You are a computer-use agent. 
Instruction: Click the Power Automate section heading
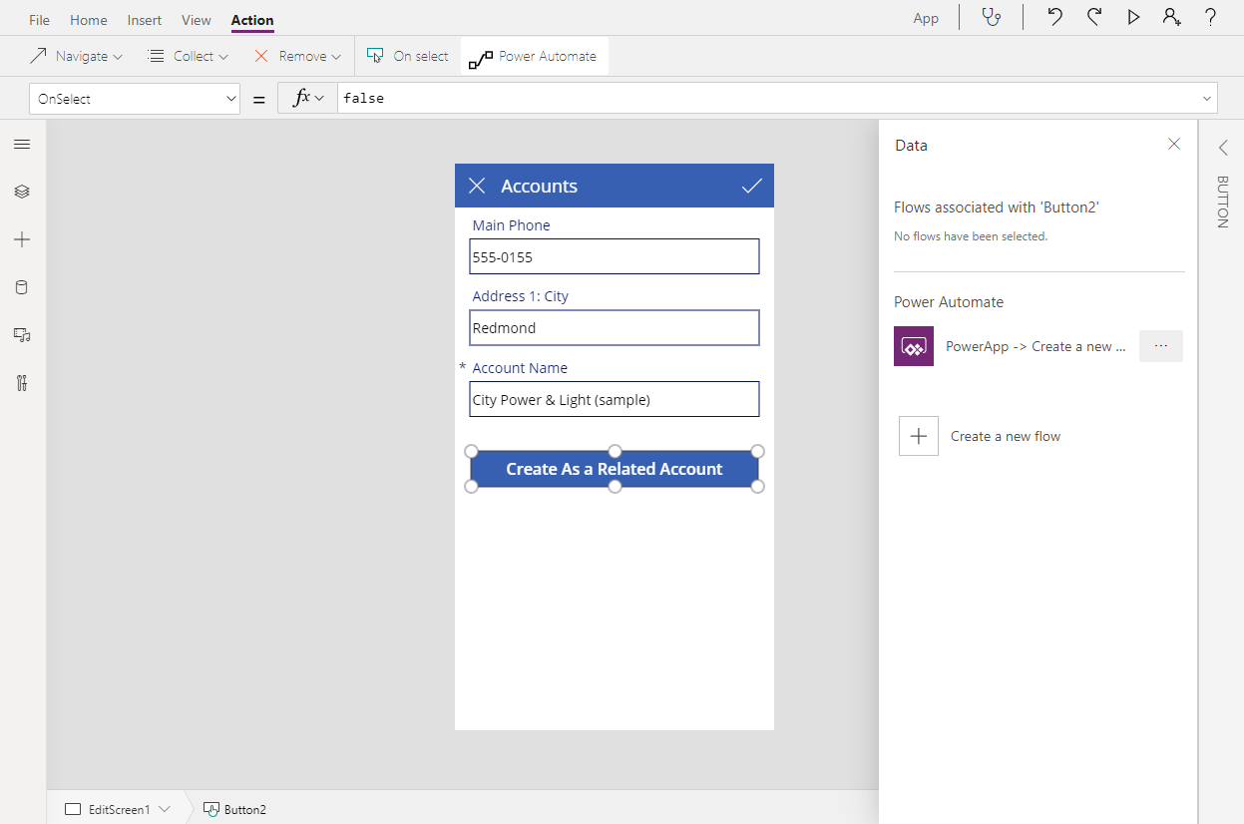949,302
